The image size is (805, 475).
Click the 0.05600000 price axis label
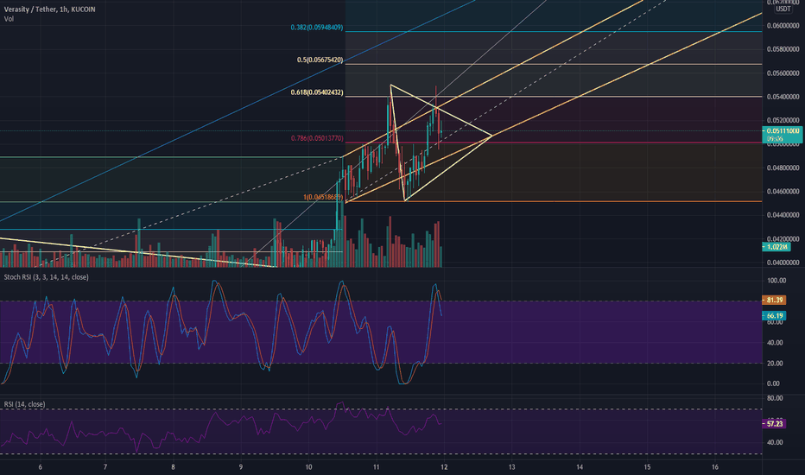pyautogui.click(x=783, y=73)
